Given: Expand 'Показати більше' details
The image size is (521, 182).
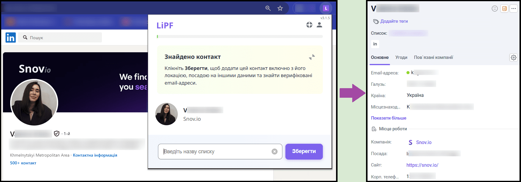Looking at the screenshot, I should click(389, 118).
